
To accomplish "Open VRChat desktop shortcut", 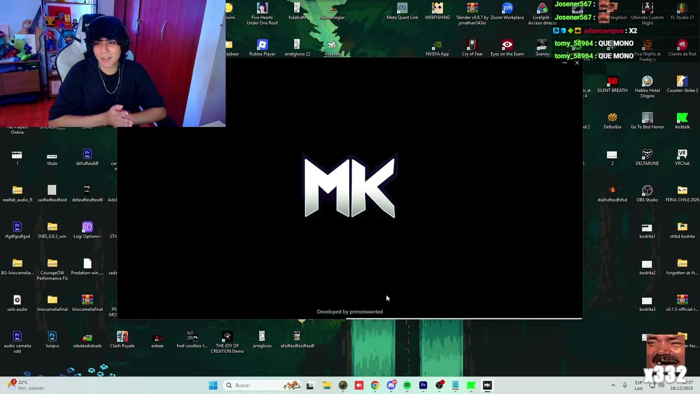I will click(x=682, y=157).
